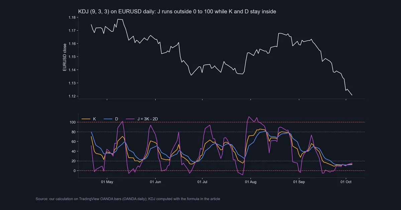The image size is (401, 210).
Task: Click the source note about TradingView OANDA bars
Action: [128, 199]
